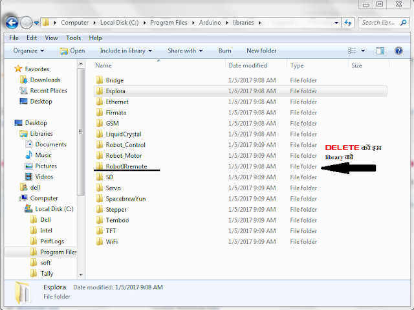Select the GSM folder icon
This screenshot has width=414, height=310.
point(99,124)
